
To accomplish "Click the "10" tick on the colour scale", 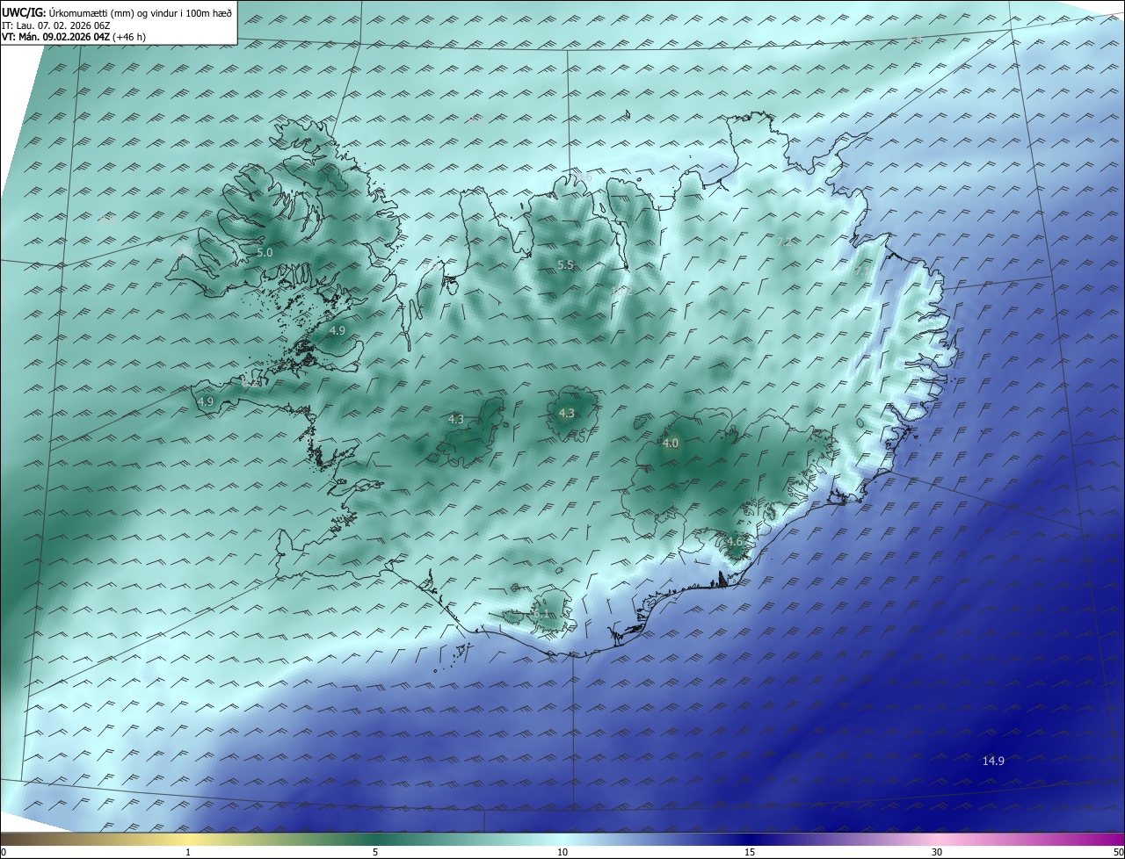I will tap(562, 852).
